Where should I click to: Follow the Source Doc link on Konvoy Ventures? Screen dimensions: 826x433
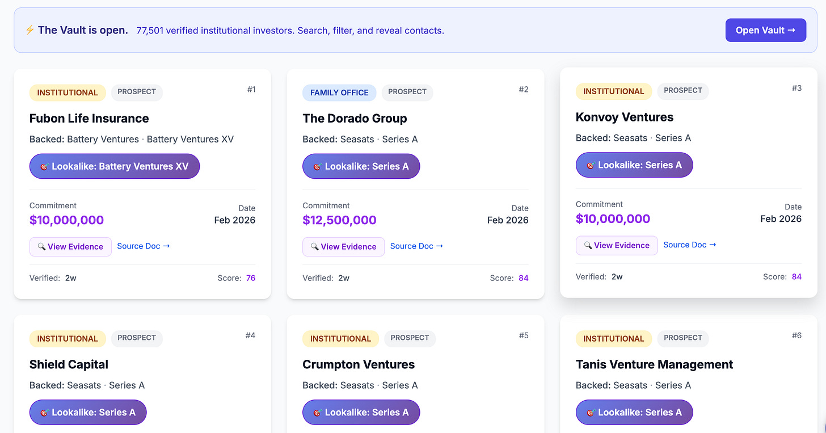pyautogui.click(x=689, y=245)
